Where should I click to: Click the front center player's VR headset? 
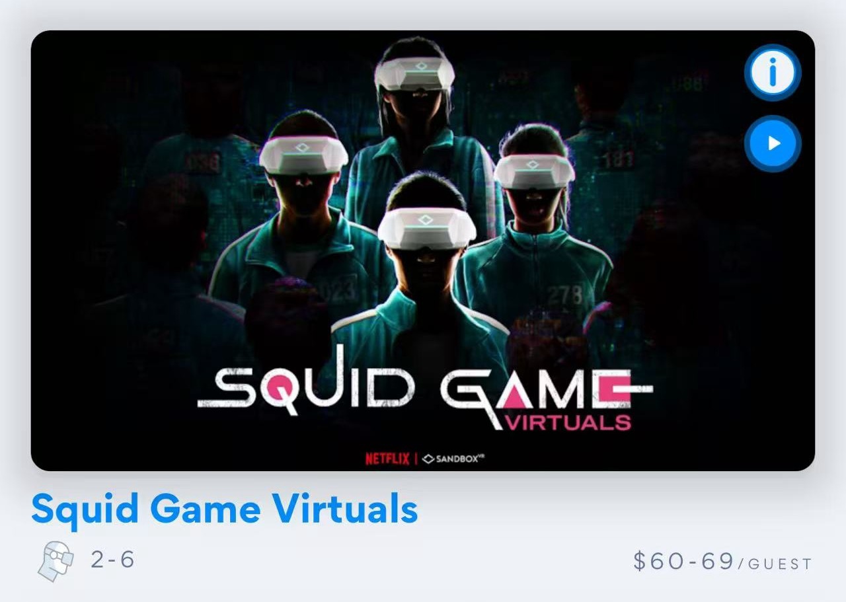tap(427, 228)
